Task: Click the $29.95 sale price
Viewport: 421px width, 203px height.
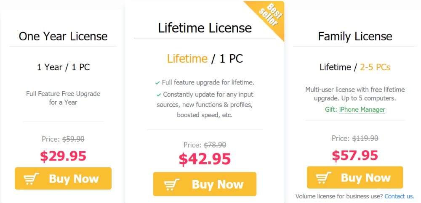Action: click(63, 156)
